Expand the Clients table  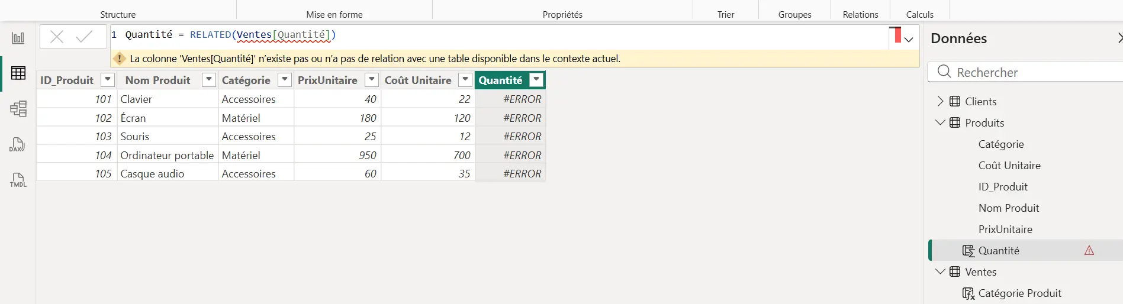(941, 101)
